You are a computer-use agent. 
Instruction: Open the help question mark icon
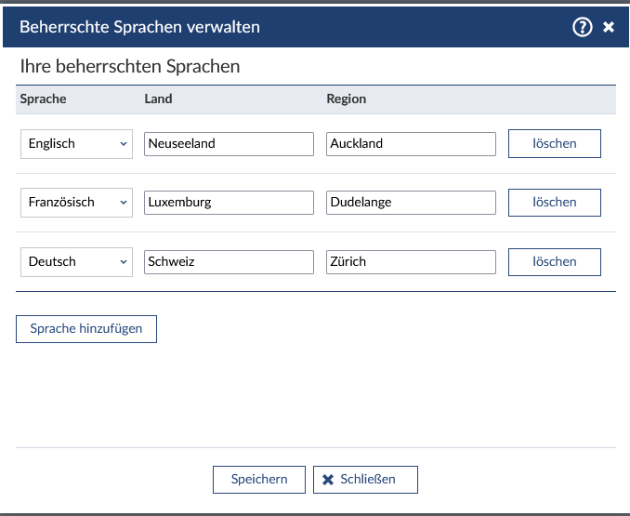[x=583, y=27]
